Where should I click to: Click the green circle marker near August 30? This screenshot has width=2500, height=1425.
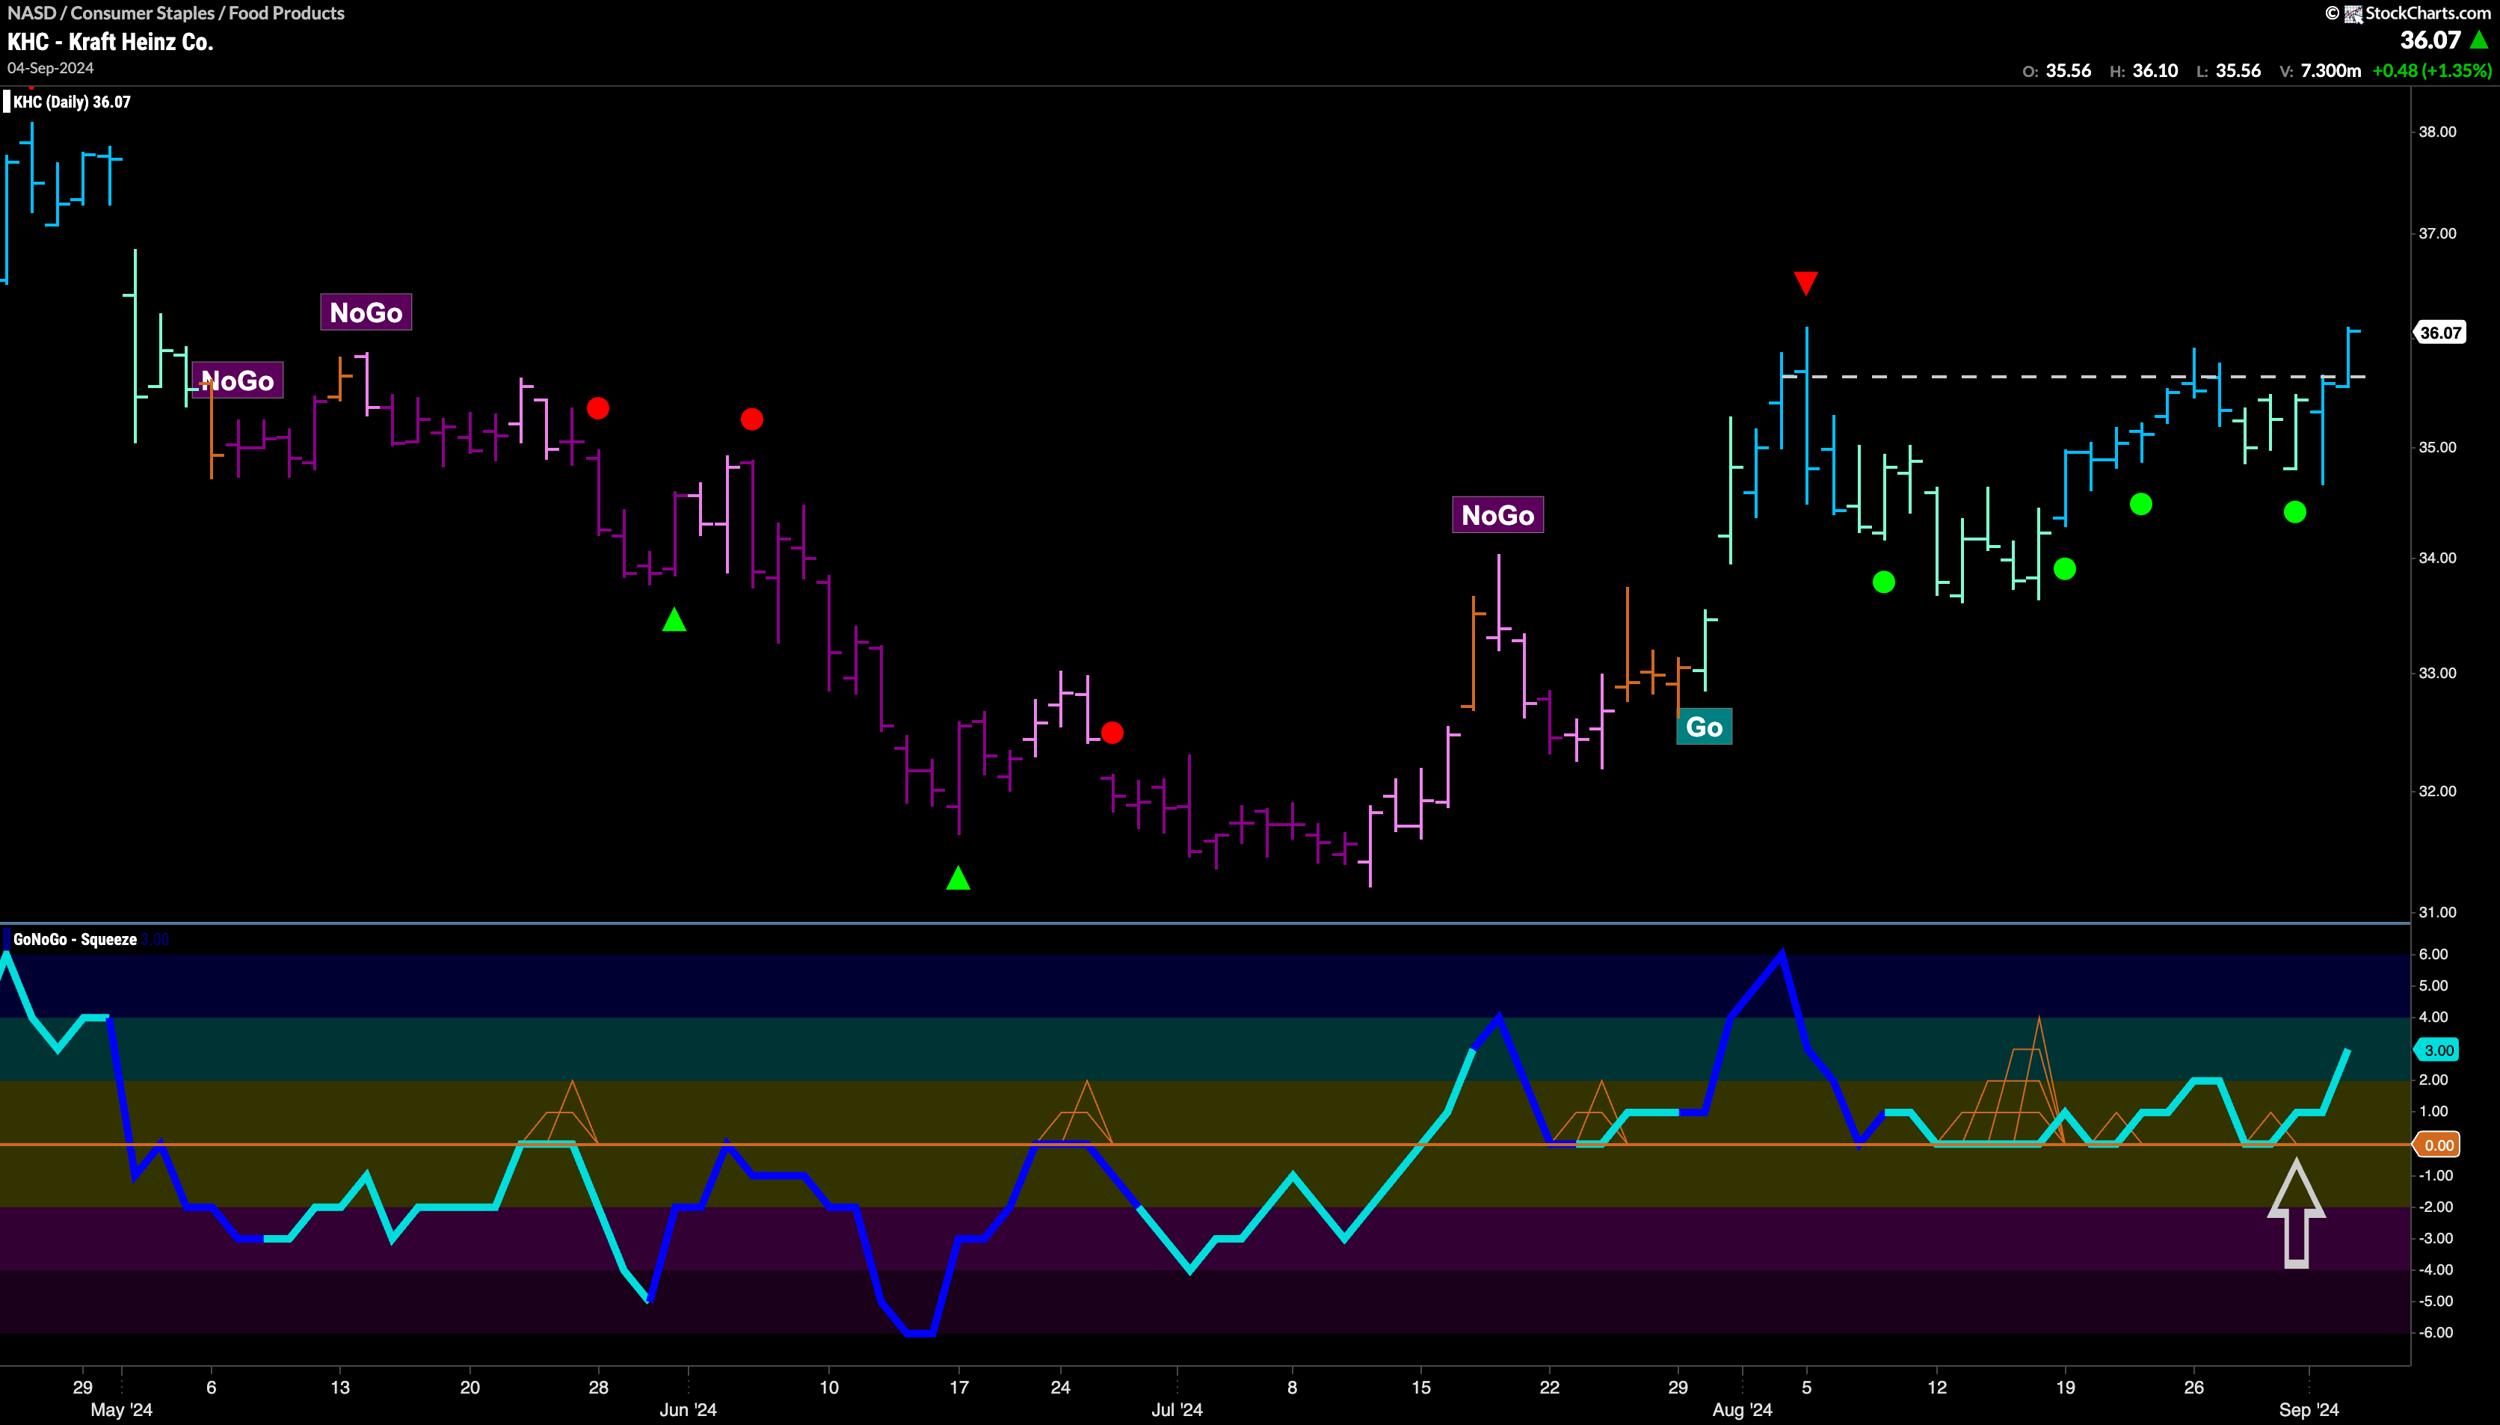(x=2294, y=512)
